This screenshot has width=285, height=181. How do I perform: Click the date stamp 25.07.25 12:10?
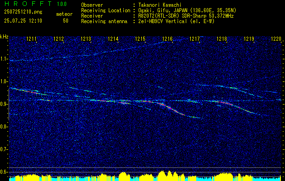(23, 21)
